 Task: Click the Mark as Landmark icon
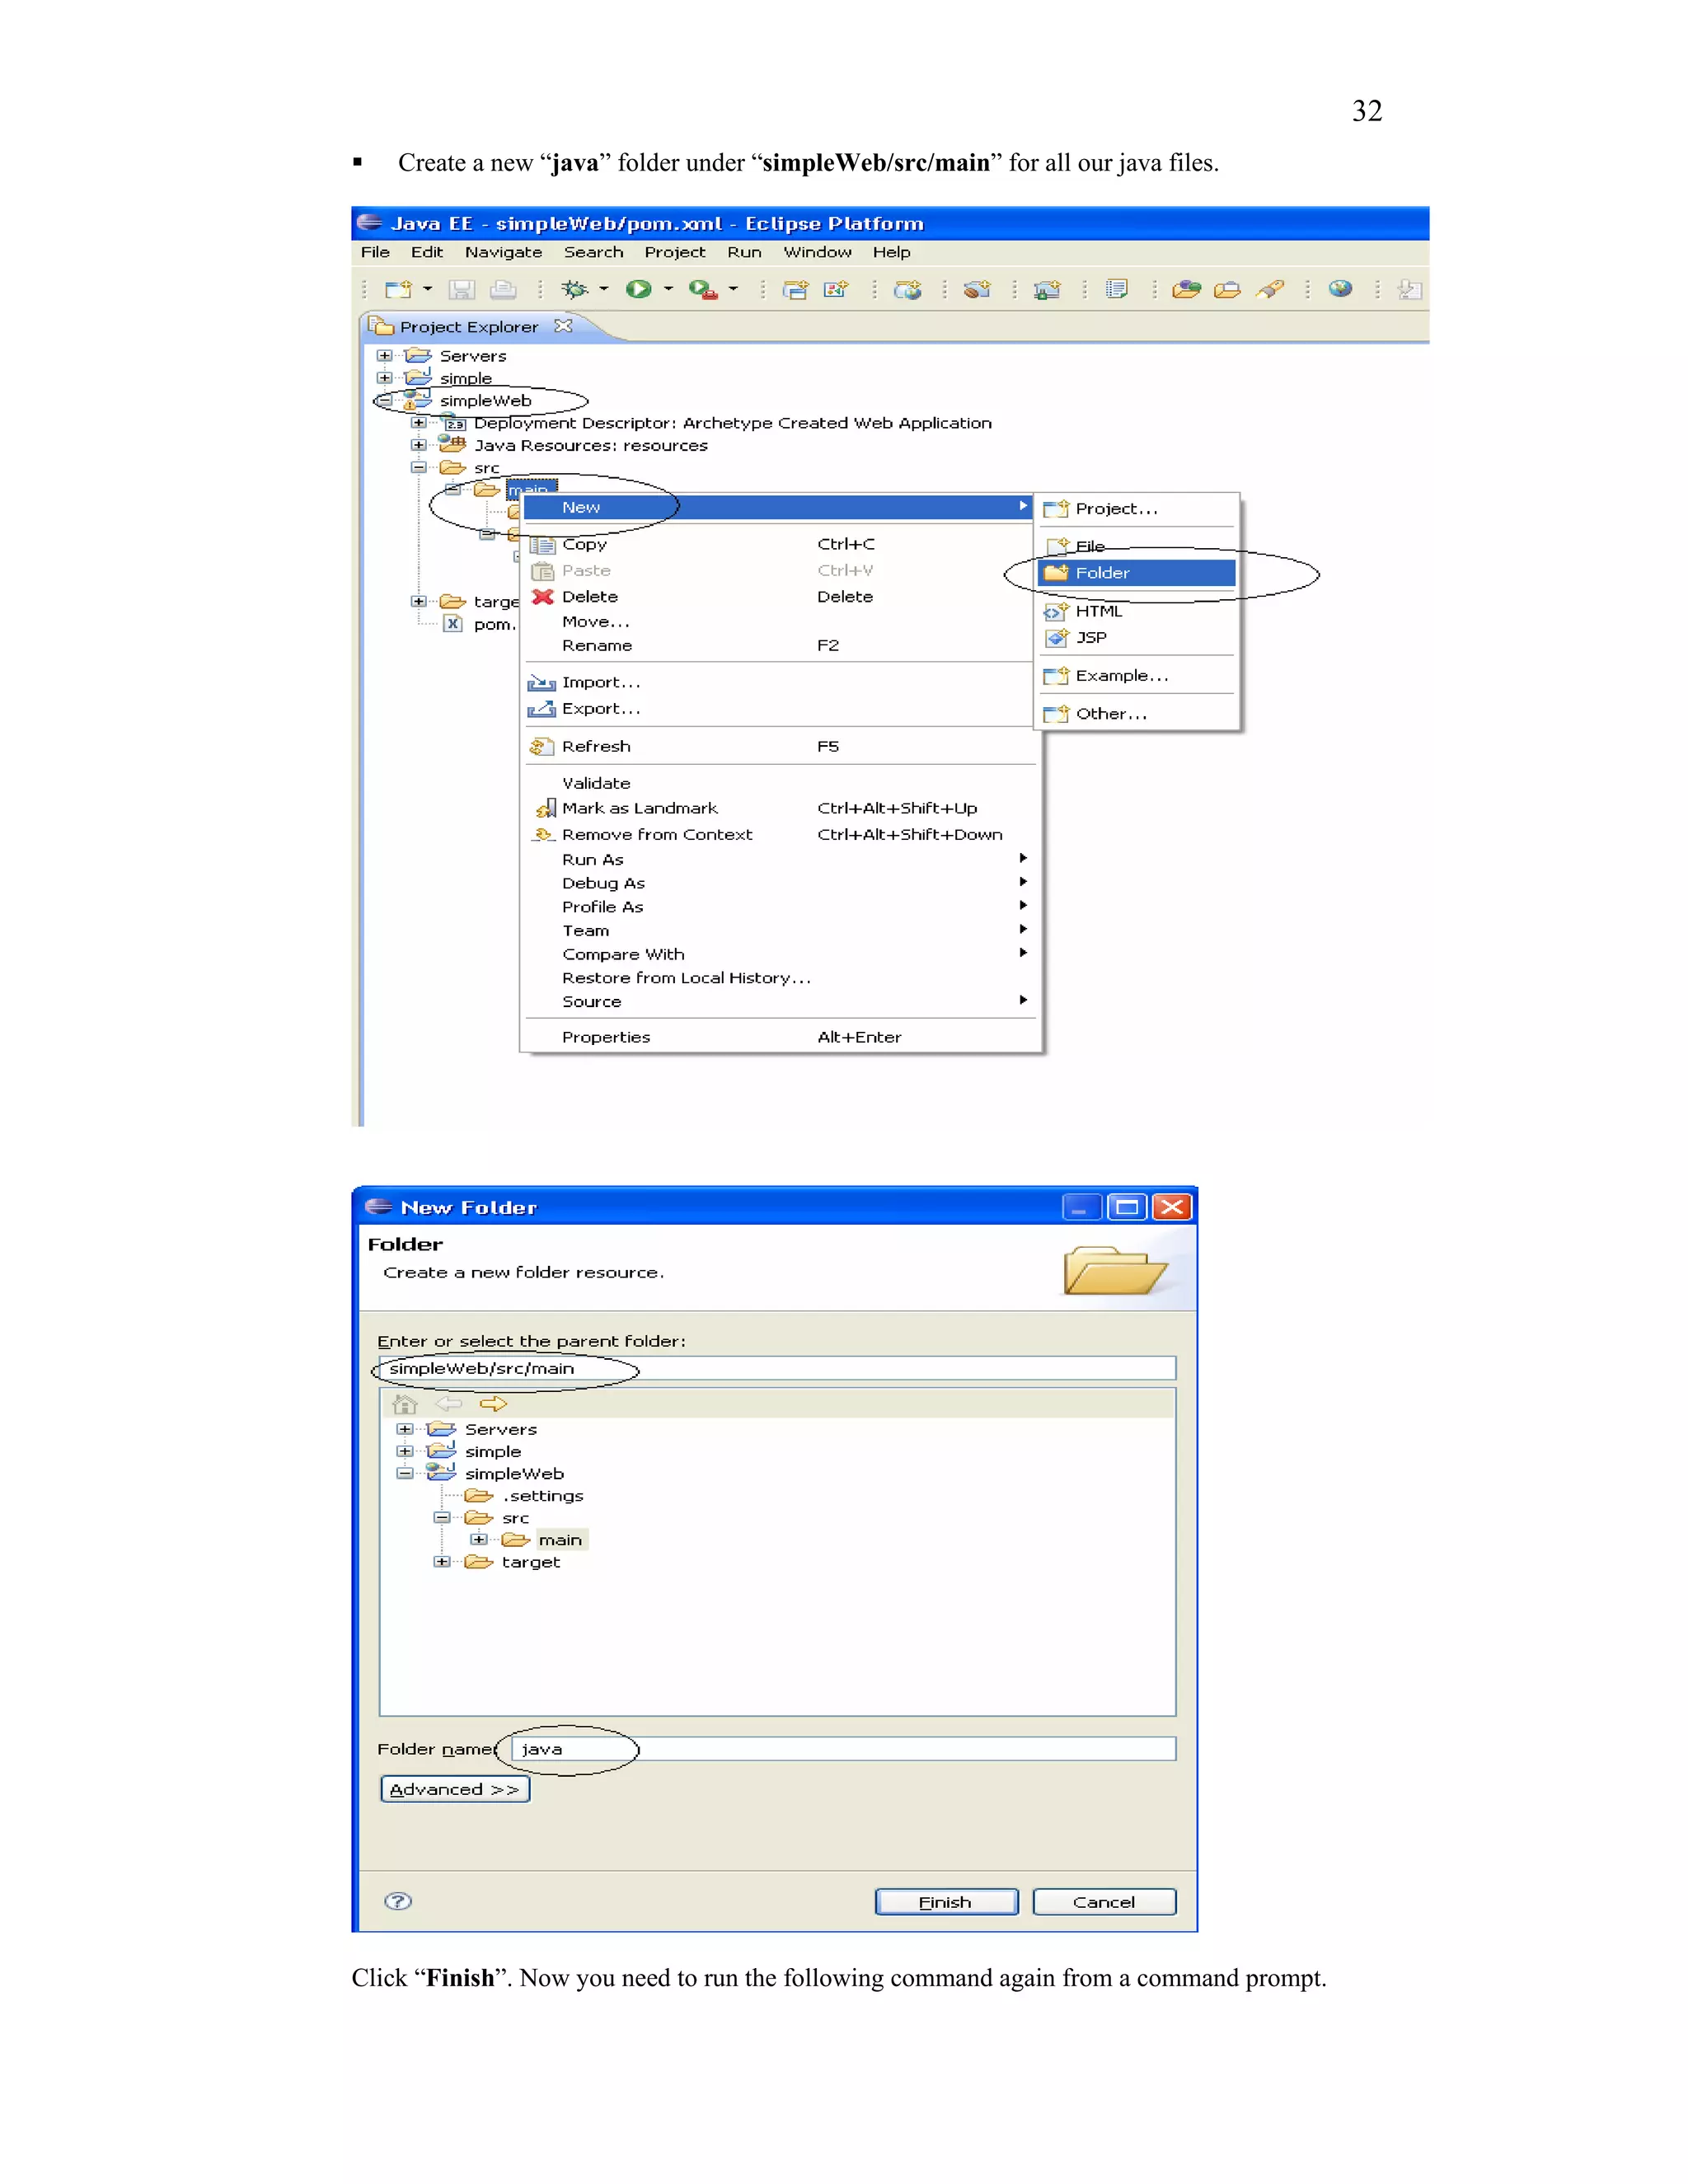(x=546, y=808)
